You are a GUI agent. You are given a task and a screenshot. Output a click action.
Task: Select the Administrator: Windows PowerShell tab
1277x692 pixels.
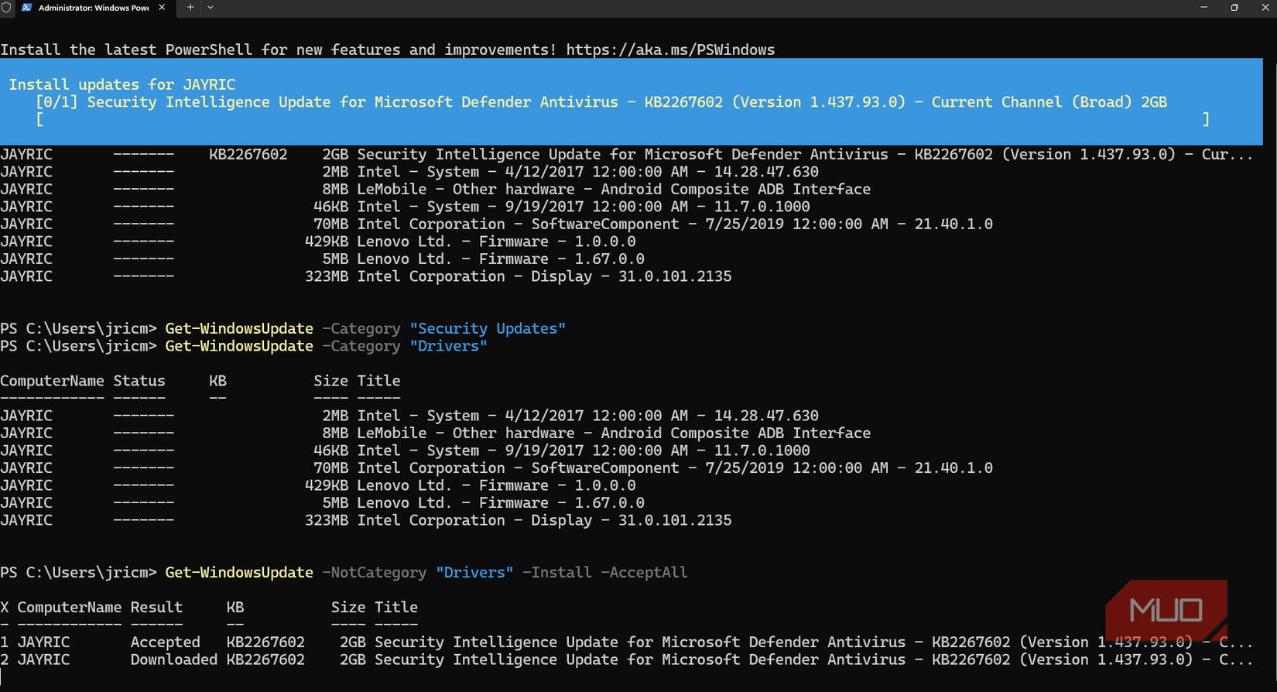(93, 8)
